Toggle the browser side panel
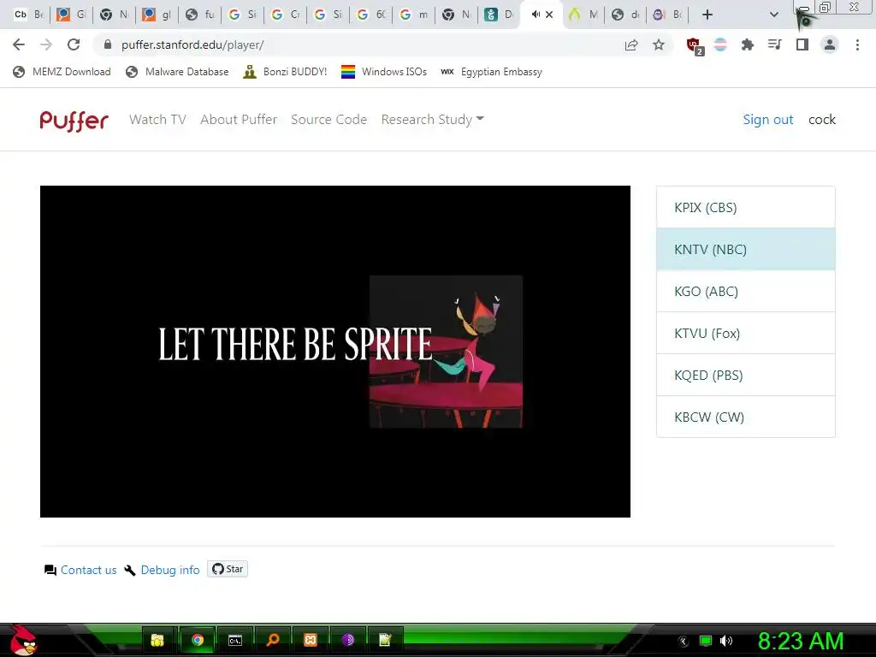876x657 pixels. (x=802, y=44)
